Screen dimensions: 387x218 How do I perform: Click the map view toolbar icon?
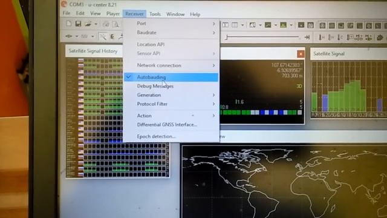(253, 25)
